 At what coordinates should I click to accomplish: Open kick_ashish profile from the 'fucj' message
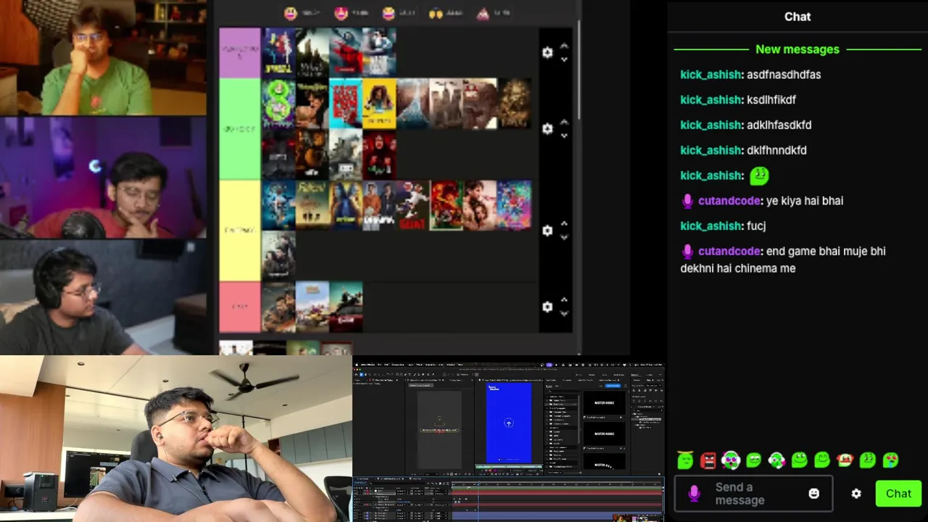coord(710,226)
